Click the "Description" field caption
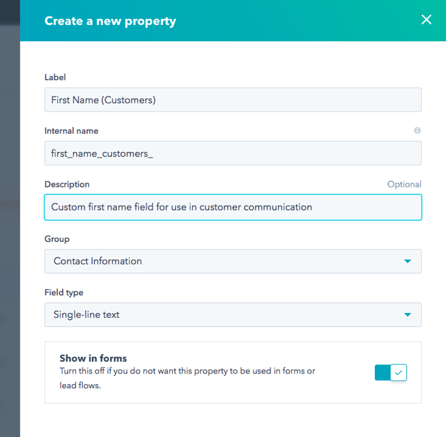This screenshot has height=437, width=446. 67,185
